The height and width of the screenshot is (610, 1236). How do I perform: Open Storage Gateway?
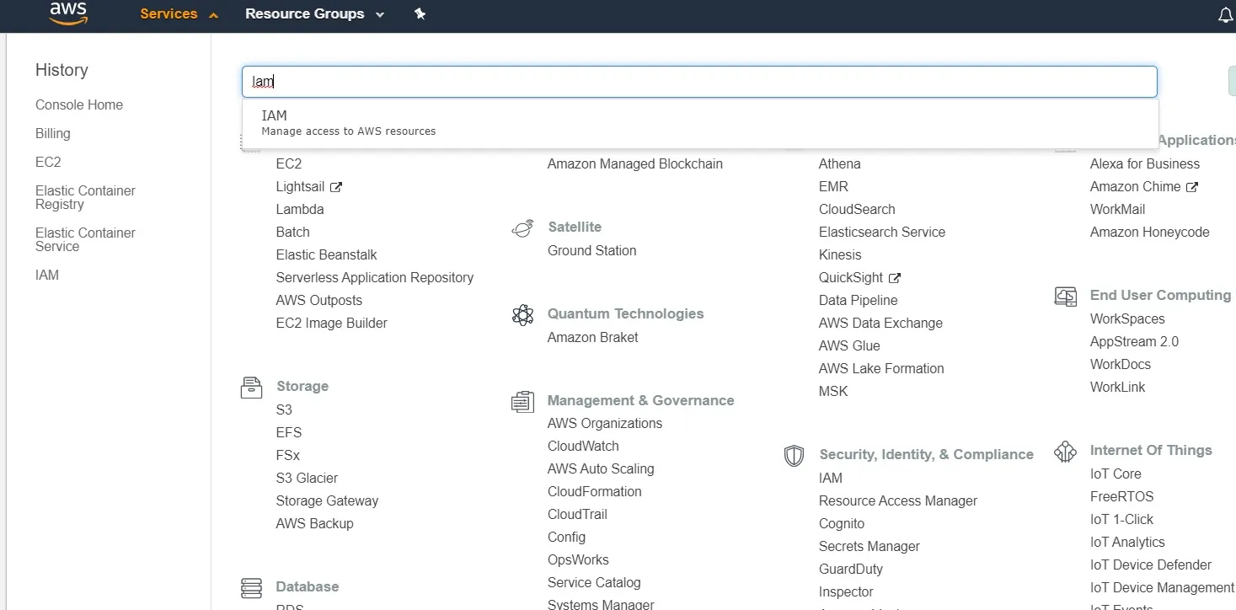328,500
